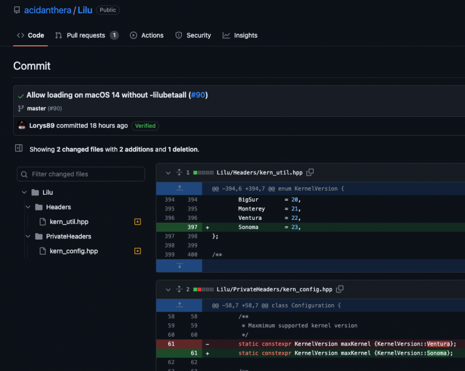Viewport: 465px width, 371px height.
Task: Click the kern_config.hpp file icon in tree
Action: (x=42, y=251)
